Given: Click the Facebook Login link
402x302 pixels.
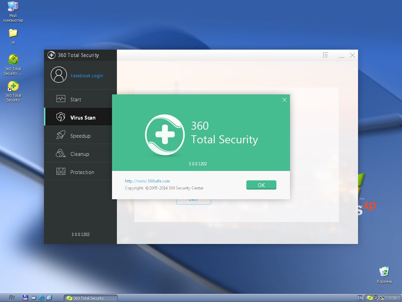Looking at the screenshot, I should tap(87, 76).
